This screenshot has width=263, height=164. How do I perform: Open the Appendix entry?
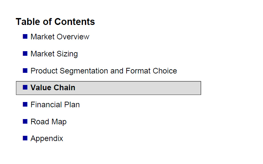[47, 139]
